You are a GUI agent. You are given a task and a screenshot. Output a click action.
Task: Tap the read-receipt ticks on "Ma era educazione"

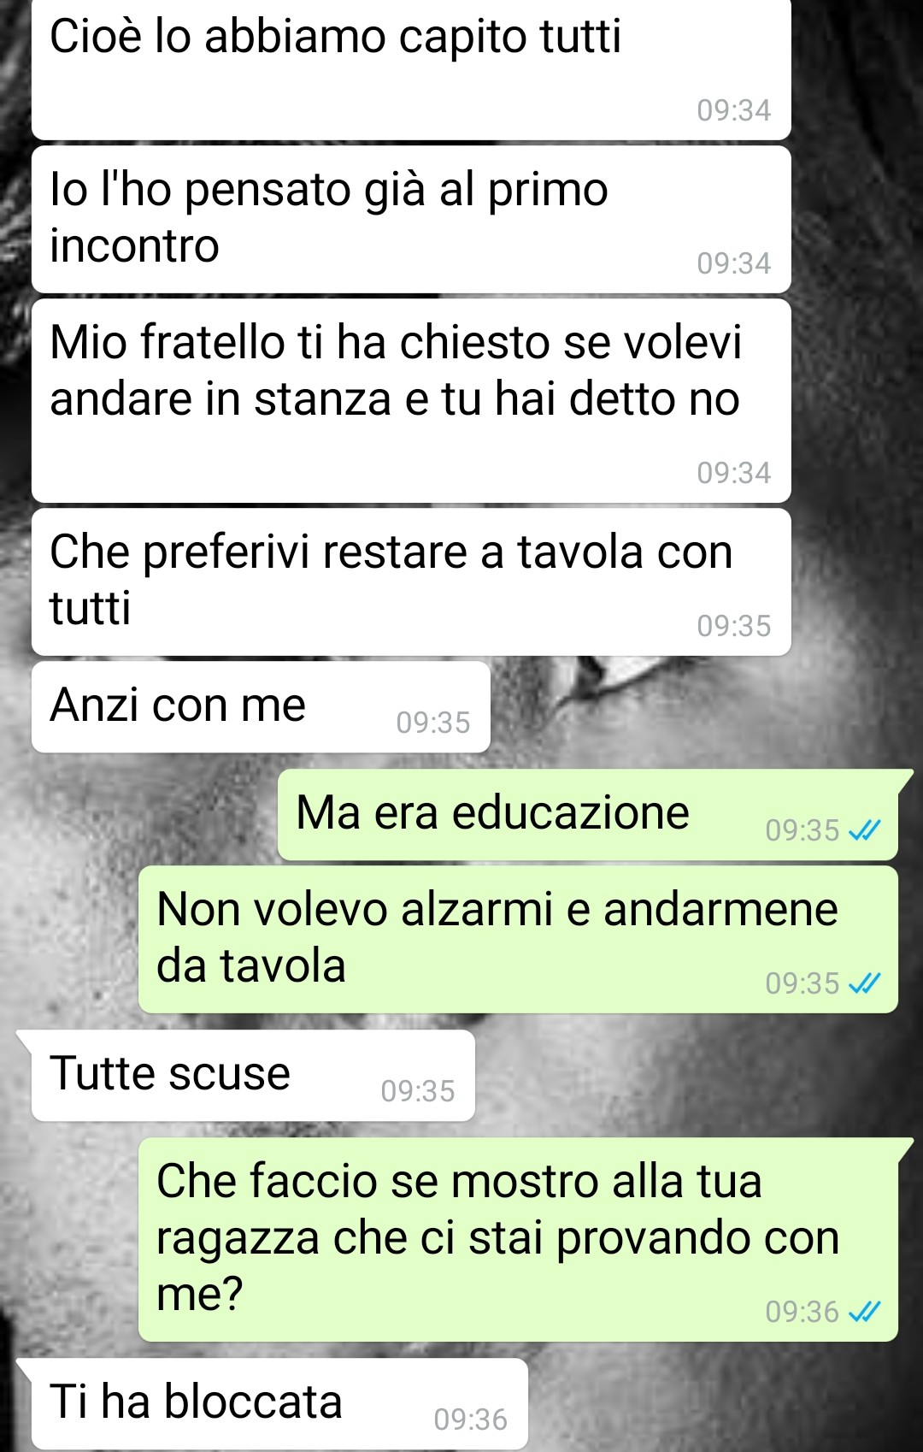click(x=864, y=829)
